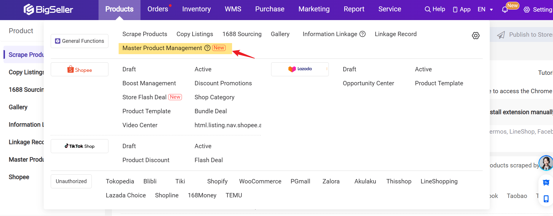Screen dimensions: 553x216
Task: Open Master Product Management
Action: 162,48
